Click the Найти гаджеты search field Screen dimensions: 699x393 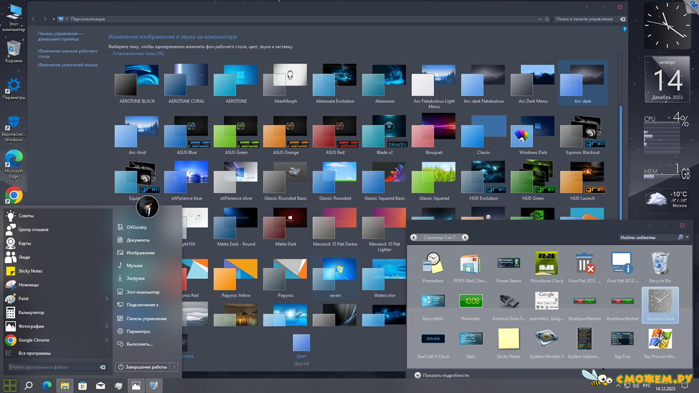tap(648, 238)
